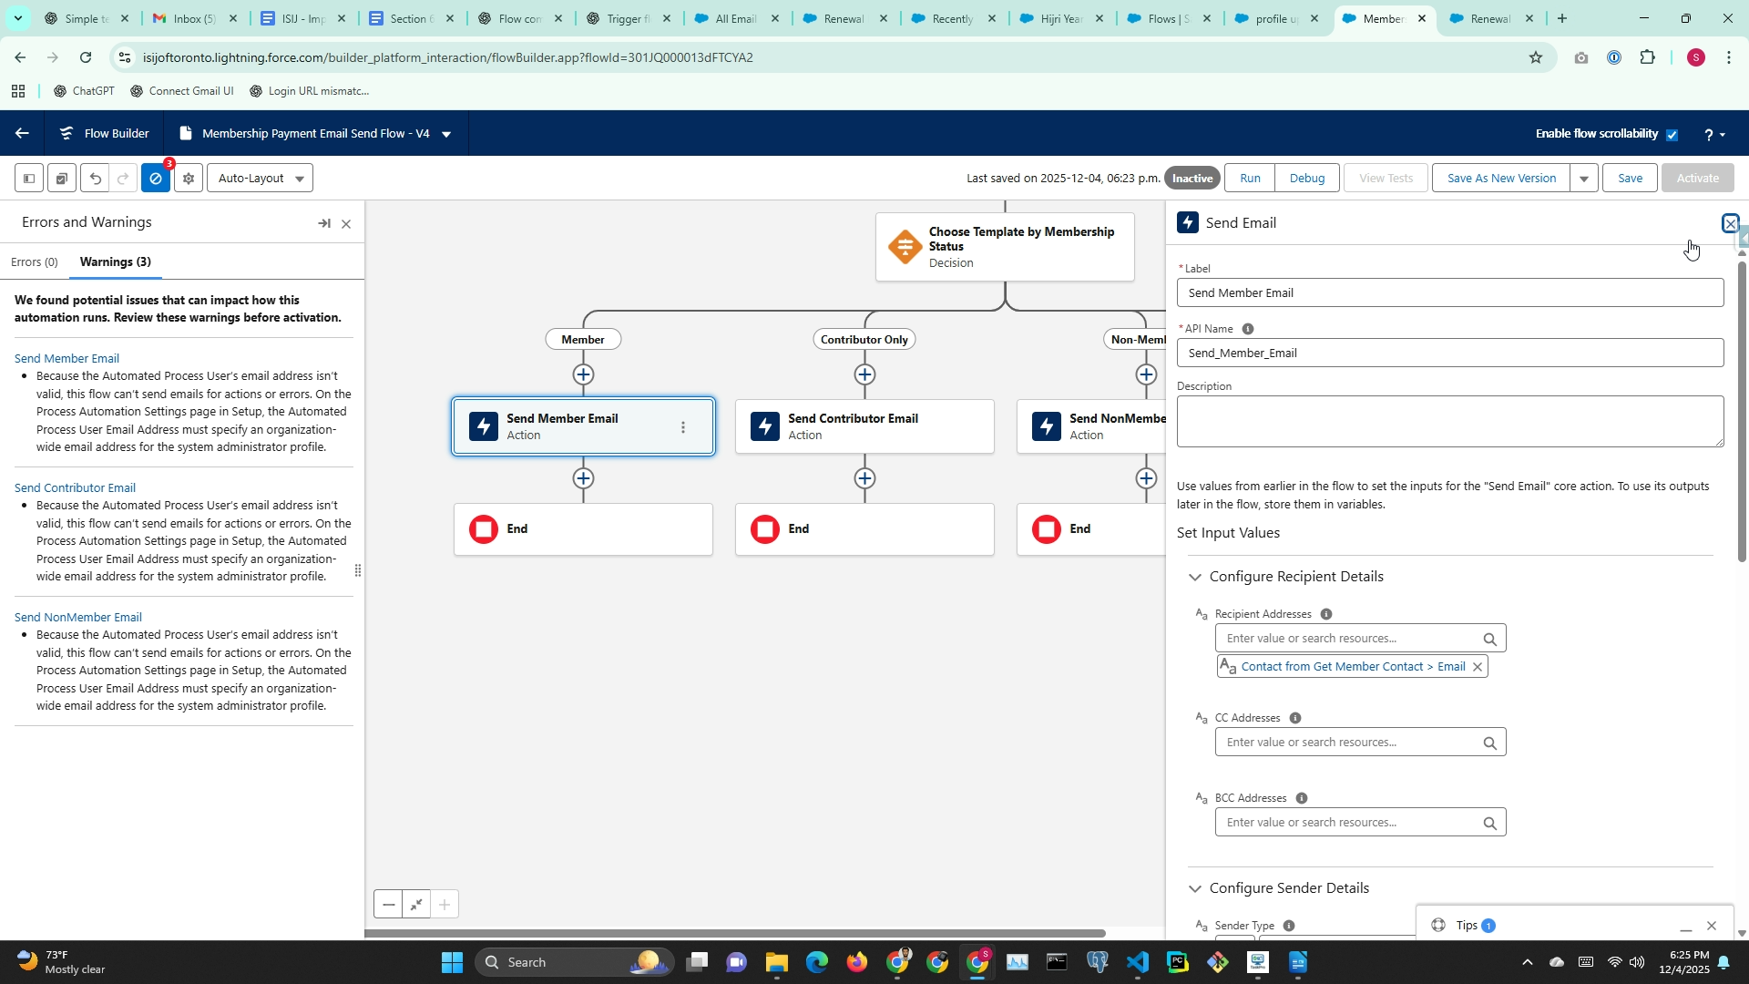
Task: Open Send Member Email element menu
Action: (683, 427)
